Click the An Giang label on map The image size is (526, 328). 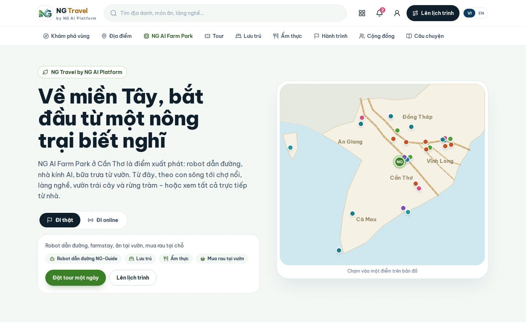pyautogui.click(x=350, y=142)
